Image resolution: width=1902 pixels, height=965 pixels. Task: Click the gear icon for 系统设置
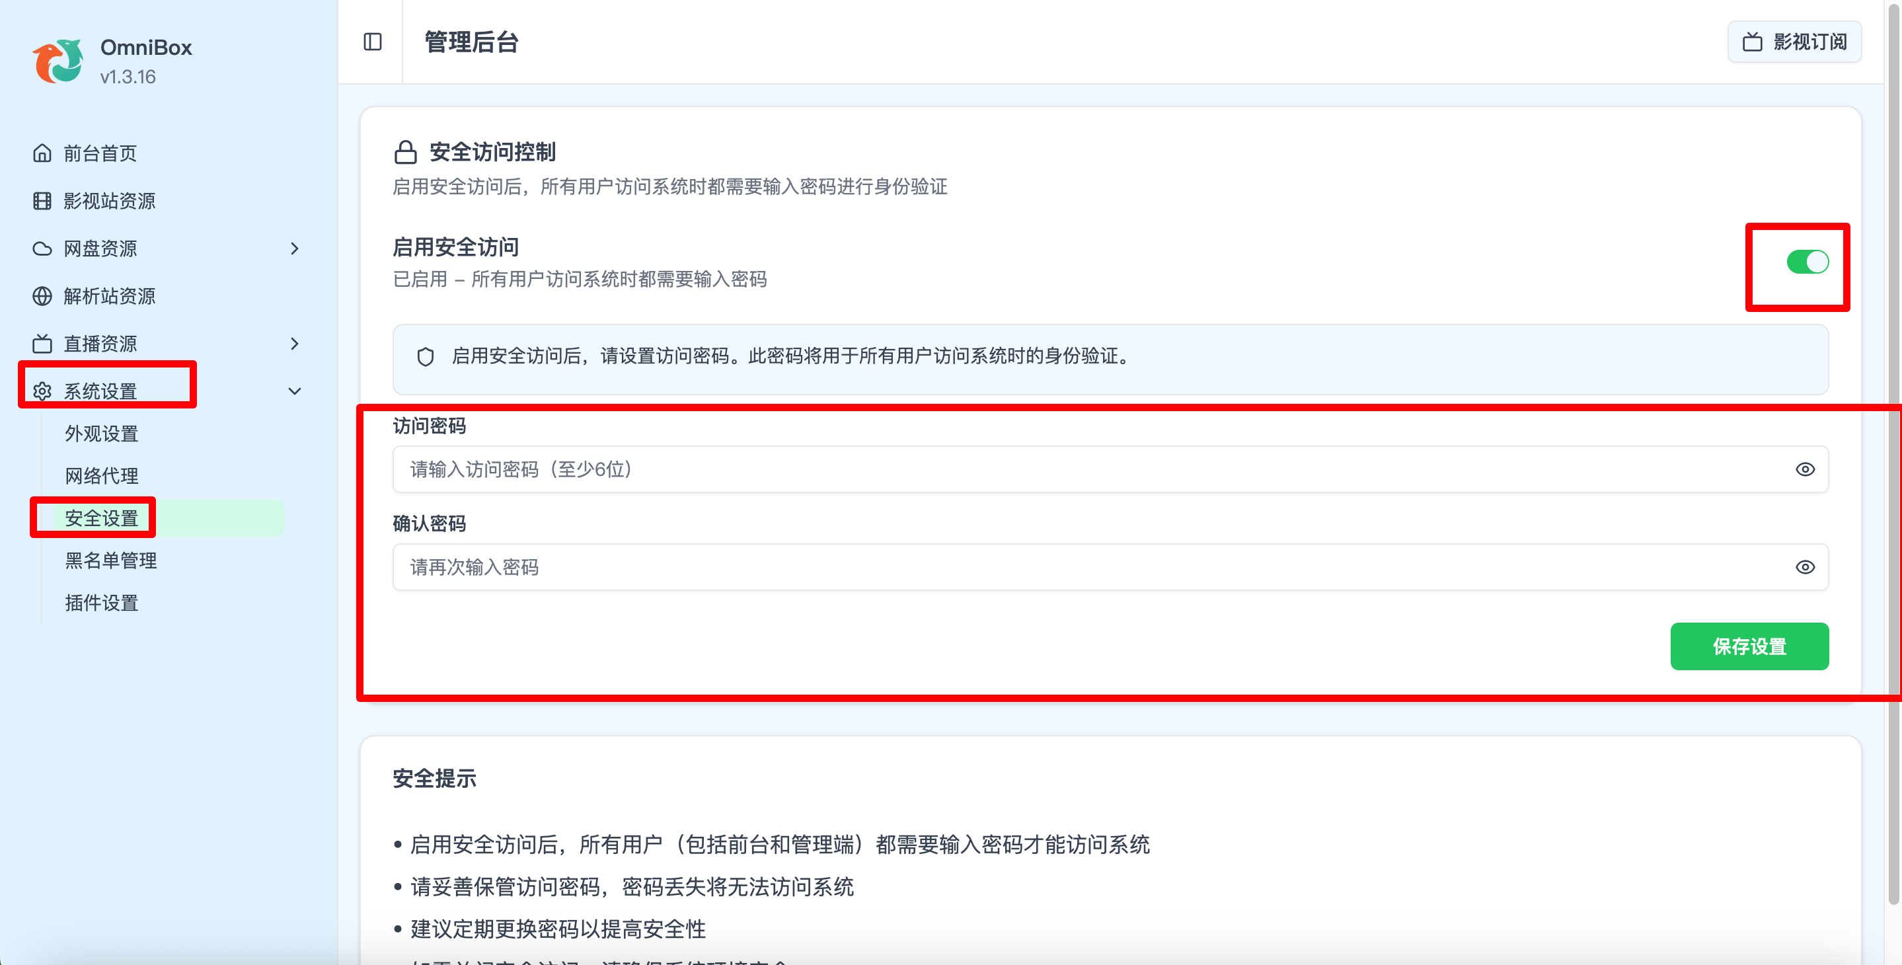(42, 391)
